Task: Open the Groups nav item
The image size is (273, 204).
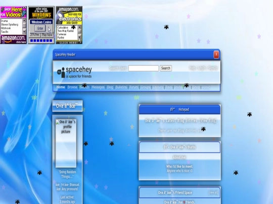Action: coord(146,87)
